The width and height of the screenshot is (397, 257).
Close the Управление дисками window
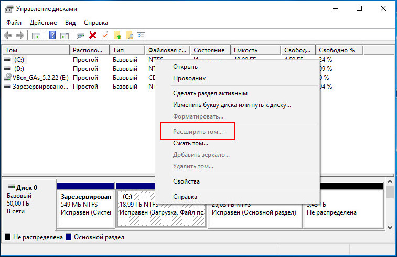click(x=383, y=8)
